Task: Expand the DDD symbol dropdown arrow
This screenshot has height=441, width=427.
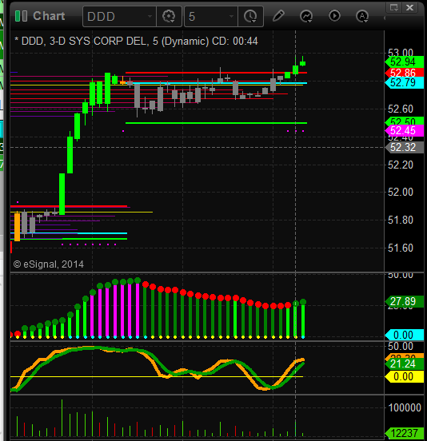Action: pos(150,17)
